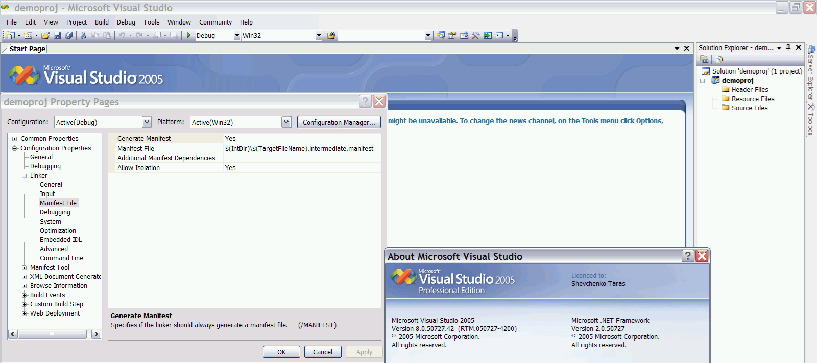Open the Community menu
The width and height of the screenshot is (817, 363).
pyautogui.click(x=215, y=22)
